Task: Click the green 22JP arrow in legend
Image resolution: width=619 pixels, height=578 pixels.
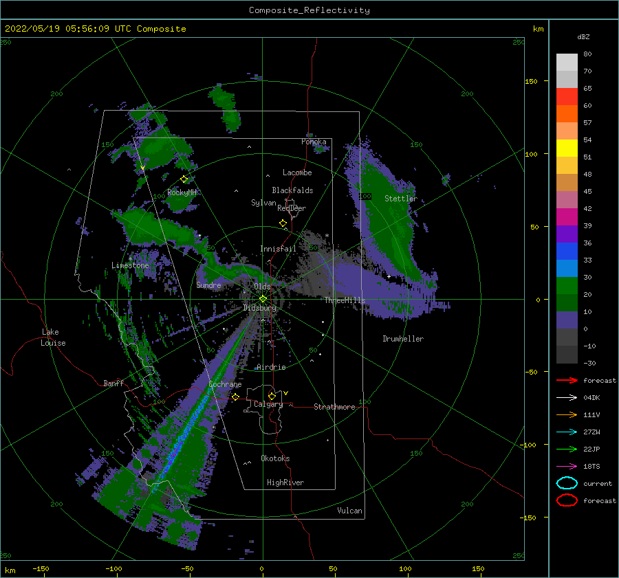Action: 567,449
